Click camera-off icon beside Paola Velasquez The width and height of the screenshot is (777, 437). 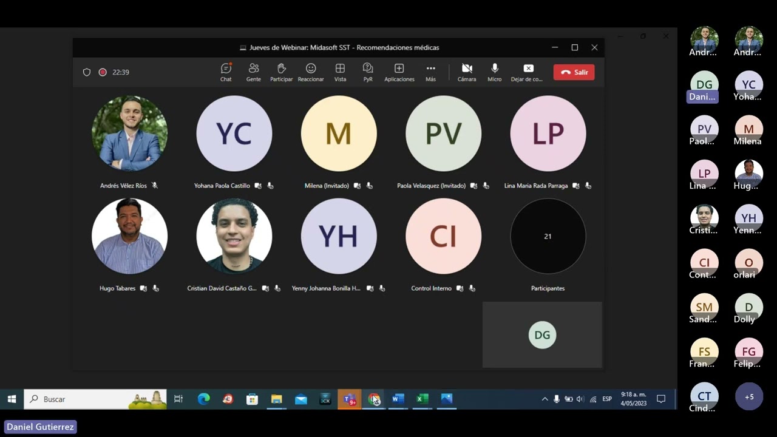(473, 186)
